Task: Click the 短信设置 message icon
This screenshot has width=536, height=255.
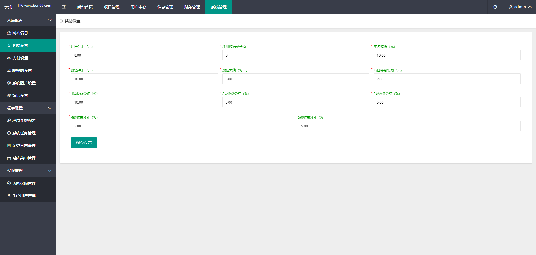Action: coord(9,95)
